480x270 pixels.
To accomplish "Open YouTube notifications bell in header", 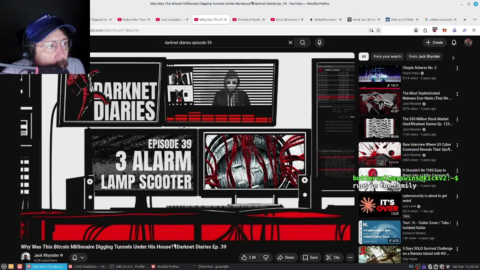I will (x=454, y=42).
